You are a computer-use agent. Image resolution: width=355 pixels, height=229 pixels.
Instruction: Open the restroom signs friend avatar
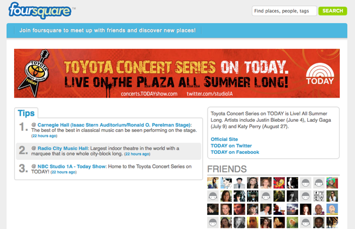pyautogui.click(x=320, y=196)
